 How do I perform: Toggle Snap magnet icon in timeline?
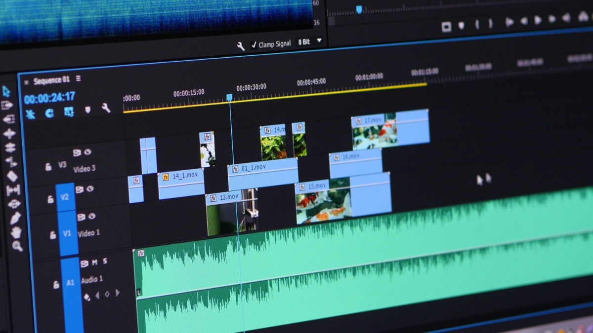[x=49, y=113]
